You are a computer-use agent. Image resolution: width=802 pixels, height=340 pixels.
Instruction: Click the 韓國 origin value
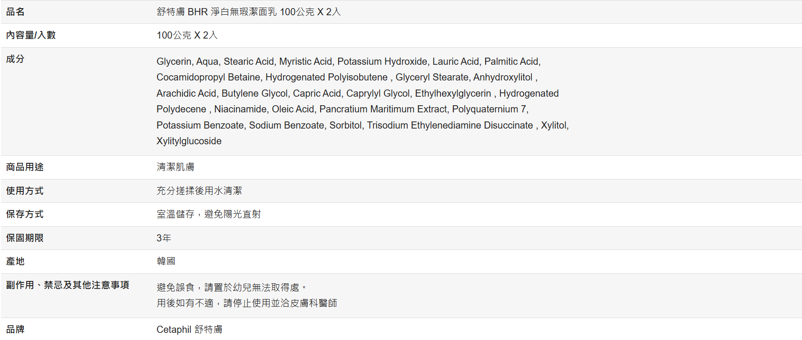tap(166, 261)
